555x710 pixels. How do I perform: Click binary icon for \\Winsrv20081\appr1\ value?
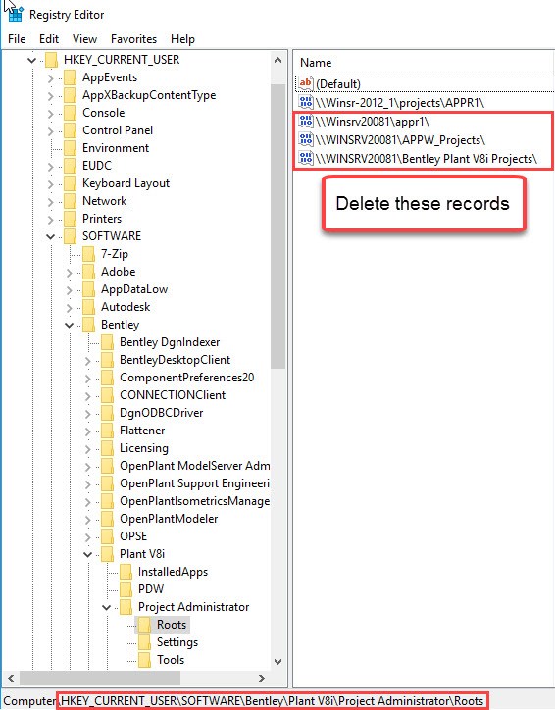306,122
